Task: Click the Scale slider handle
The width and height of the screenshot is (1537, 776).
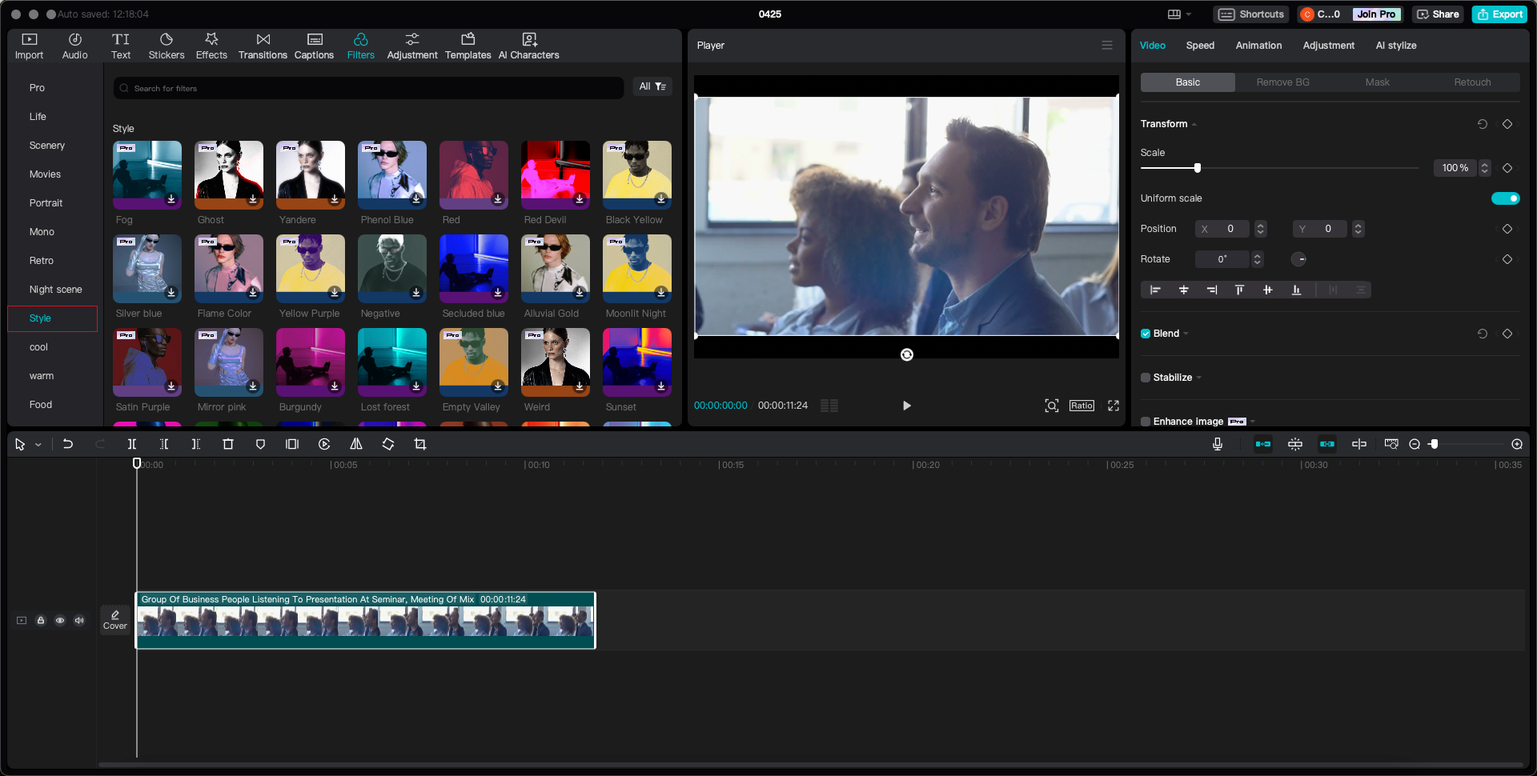Action: [1198, 168]
